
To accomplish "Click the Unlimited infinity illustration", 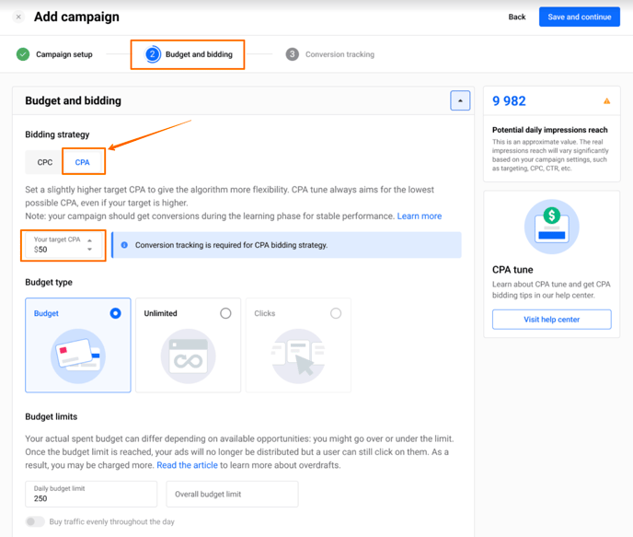I will point(188,356).
